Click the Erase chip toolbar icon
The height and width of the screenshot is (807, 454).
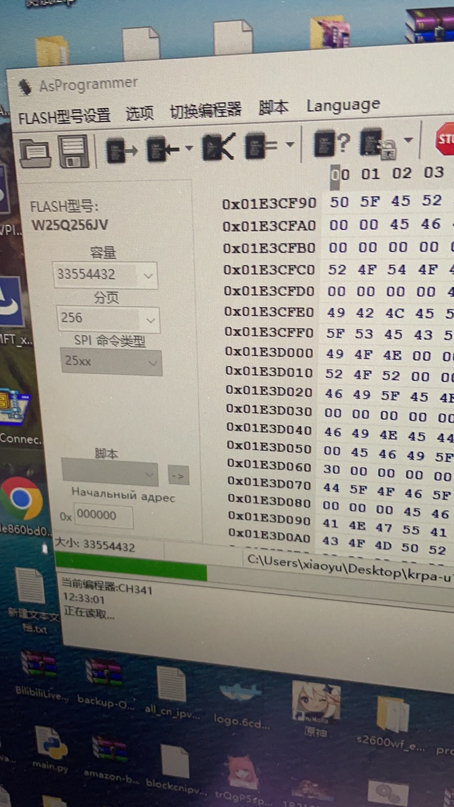tap(219, 147)
